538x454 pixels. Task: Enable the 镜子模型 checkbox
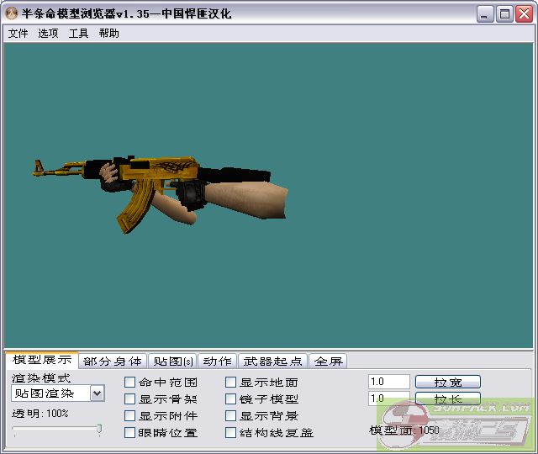coord(231,399)
